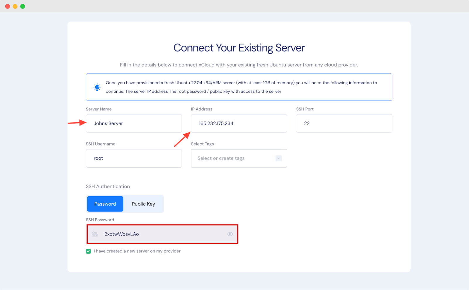This screenshot has width=469, height=290.
Task: Reveal the SSH password using the eye toggle
Action: point(230,234)
